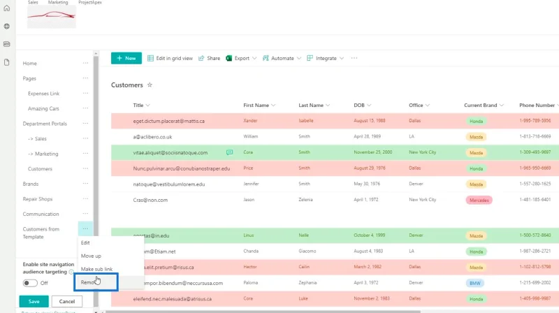Click the horizontal scrollbar under the list
This screenshot has height=313, width=559.
pos(263,312)
